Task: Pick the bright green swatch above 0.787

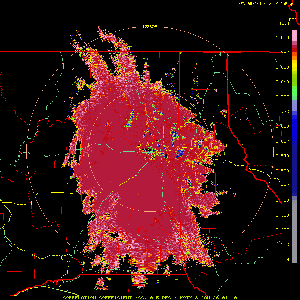Action: click(294, 91)
